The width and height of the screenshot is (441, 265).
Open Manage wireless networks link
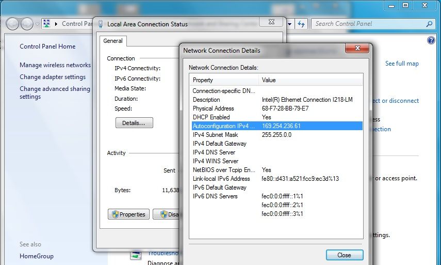pyautogui.click(x=55, y=65)
